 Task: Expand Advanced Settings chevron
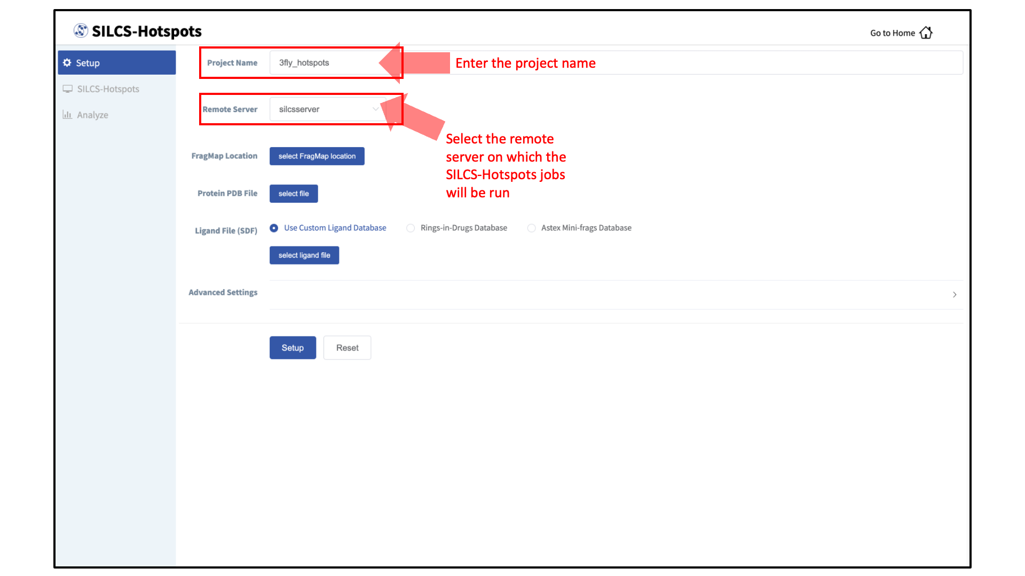coord(955,294)
